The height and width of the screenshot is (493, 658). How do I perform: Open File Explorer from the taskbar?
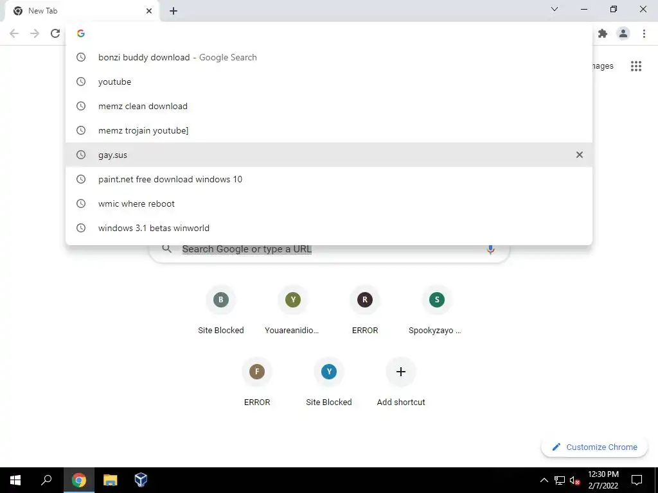pyautogui.click(x=110, y=480)
